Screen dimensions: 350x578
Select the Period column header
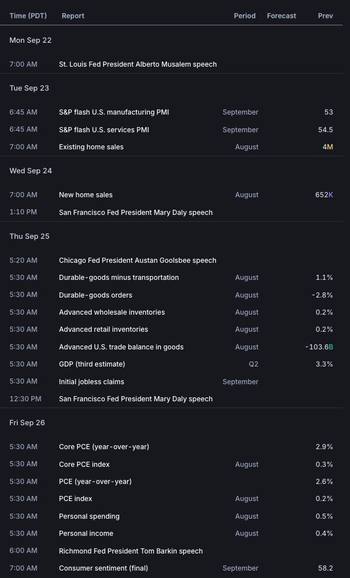tap(245, 16)
